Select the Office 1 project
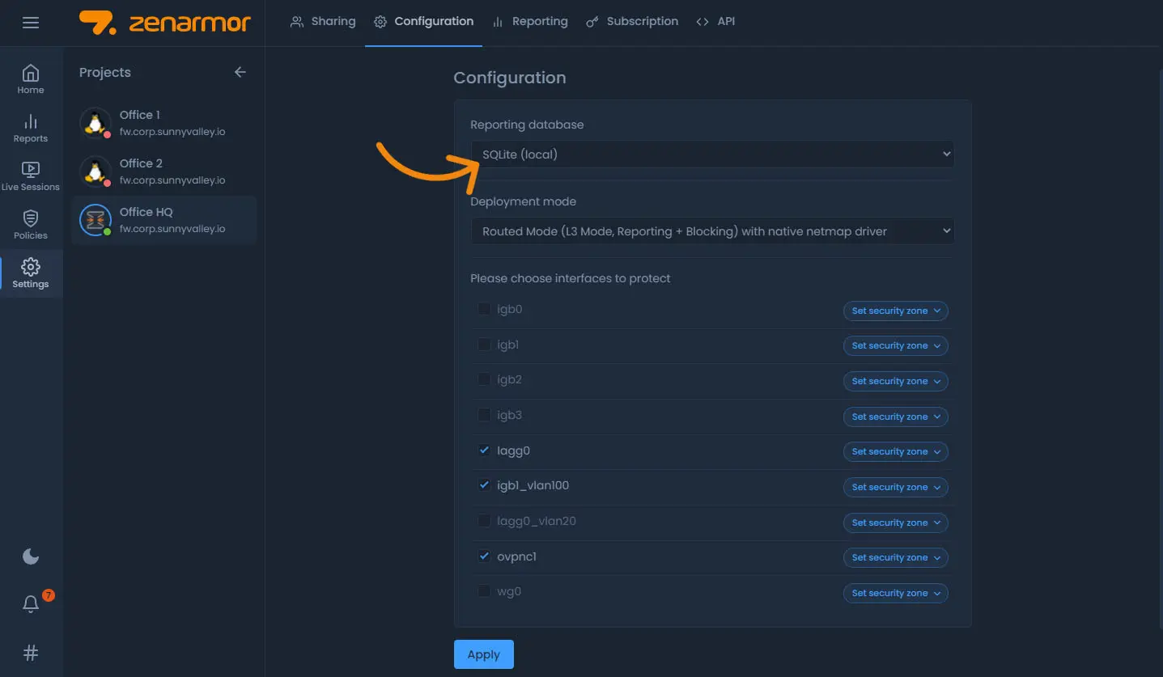This screenshot has width=1163, height=677. (164, 123)
